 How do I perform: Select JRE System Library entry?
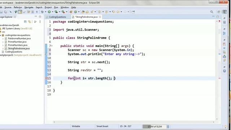pyautogui.click(x=17, y=29)
